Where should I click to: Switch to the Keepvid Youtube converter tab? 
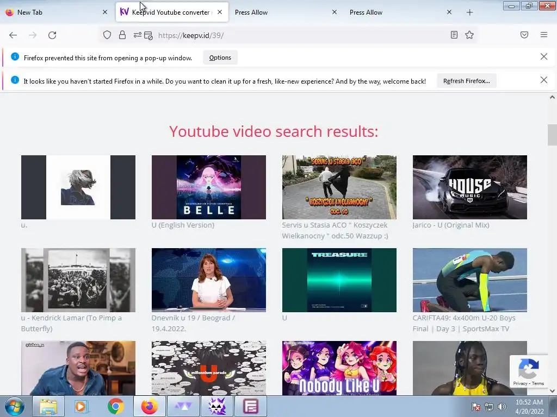(x=172, y=12)
